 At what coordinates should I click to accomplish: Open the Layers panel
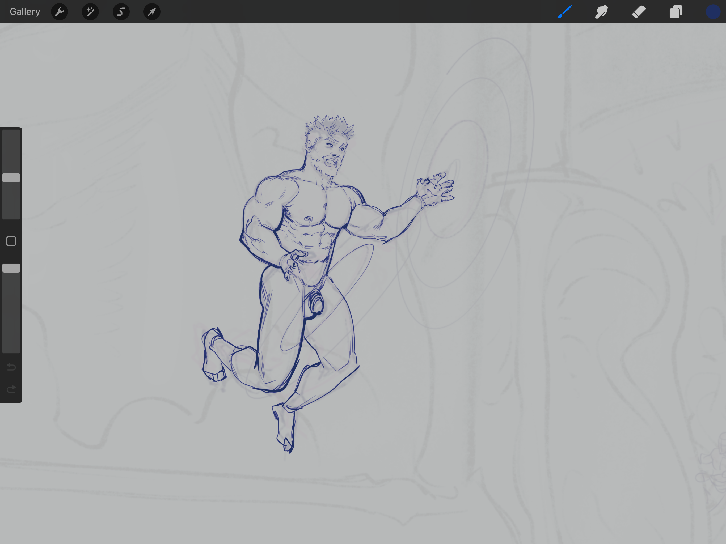click(x=676, y=12)
